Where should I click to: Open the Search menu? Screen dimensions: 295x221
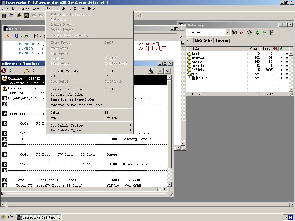click(x=38, y=8)
